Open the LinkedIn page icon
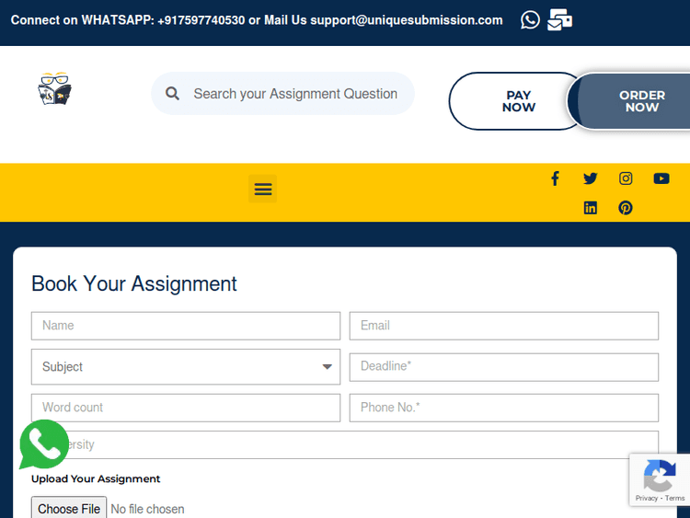The image size is (690, 518). point(590,208)
